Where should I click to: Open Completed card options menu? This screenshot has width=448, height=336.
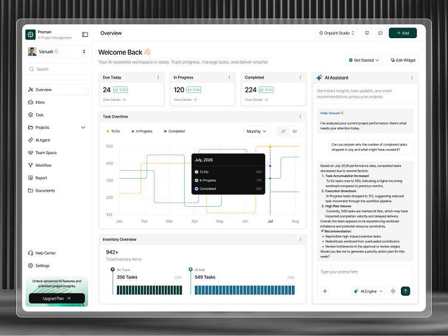(300, 77)
